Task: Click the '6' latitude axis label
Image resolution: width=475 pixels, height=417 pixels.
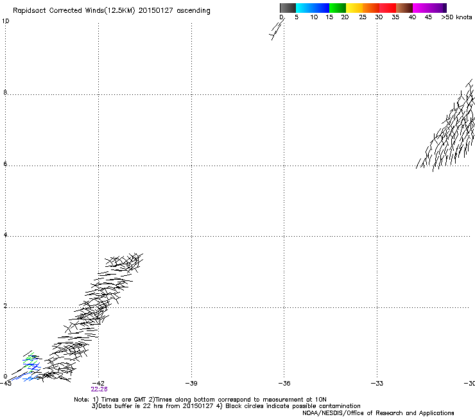Action: [x=5, y=164]
